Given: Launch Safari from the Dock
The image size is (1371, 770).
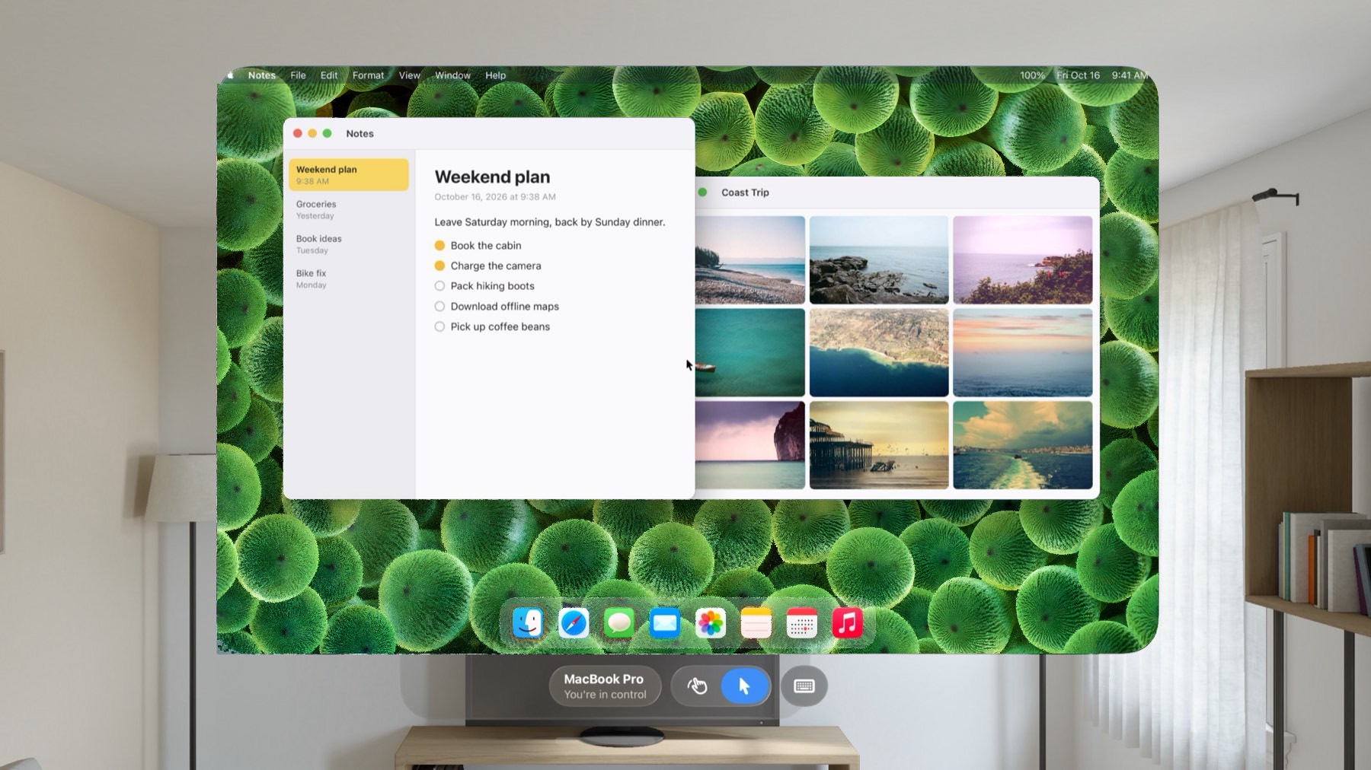Looking at the screenshot, I should click(574, 623).
